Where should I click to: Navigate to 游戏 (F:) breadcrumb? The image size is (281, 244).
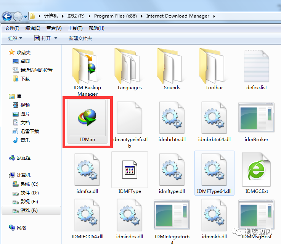pyautogui.click(x=76, y=16)
